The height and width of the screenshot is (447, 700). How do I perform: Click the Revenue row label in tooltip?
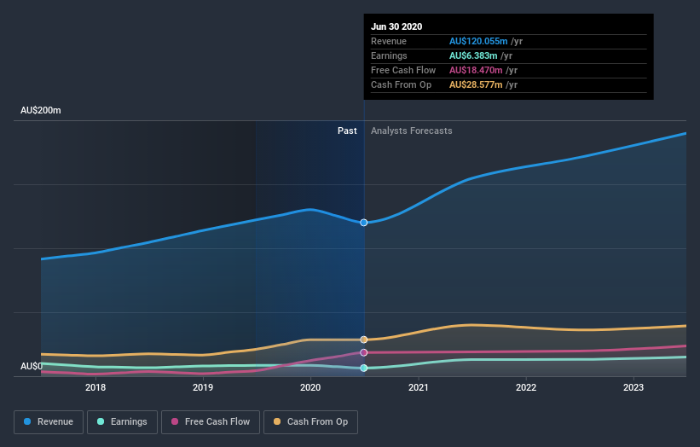pyautogui.click(x=389, y=41)
